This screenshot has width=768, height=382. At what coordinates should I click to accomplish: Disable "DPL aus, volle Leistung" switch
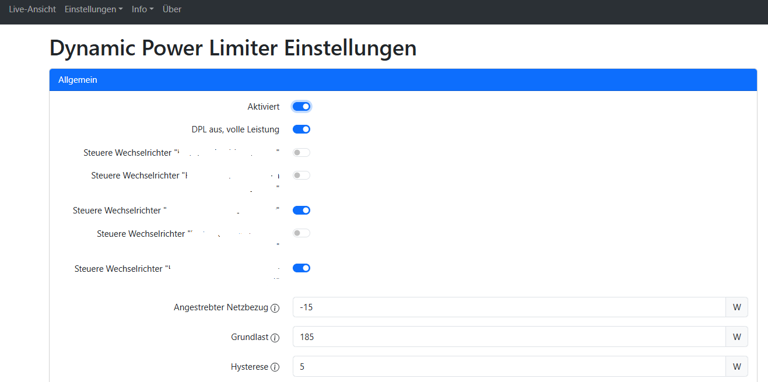click(x=301, y=129)
